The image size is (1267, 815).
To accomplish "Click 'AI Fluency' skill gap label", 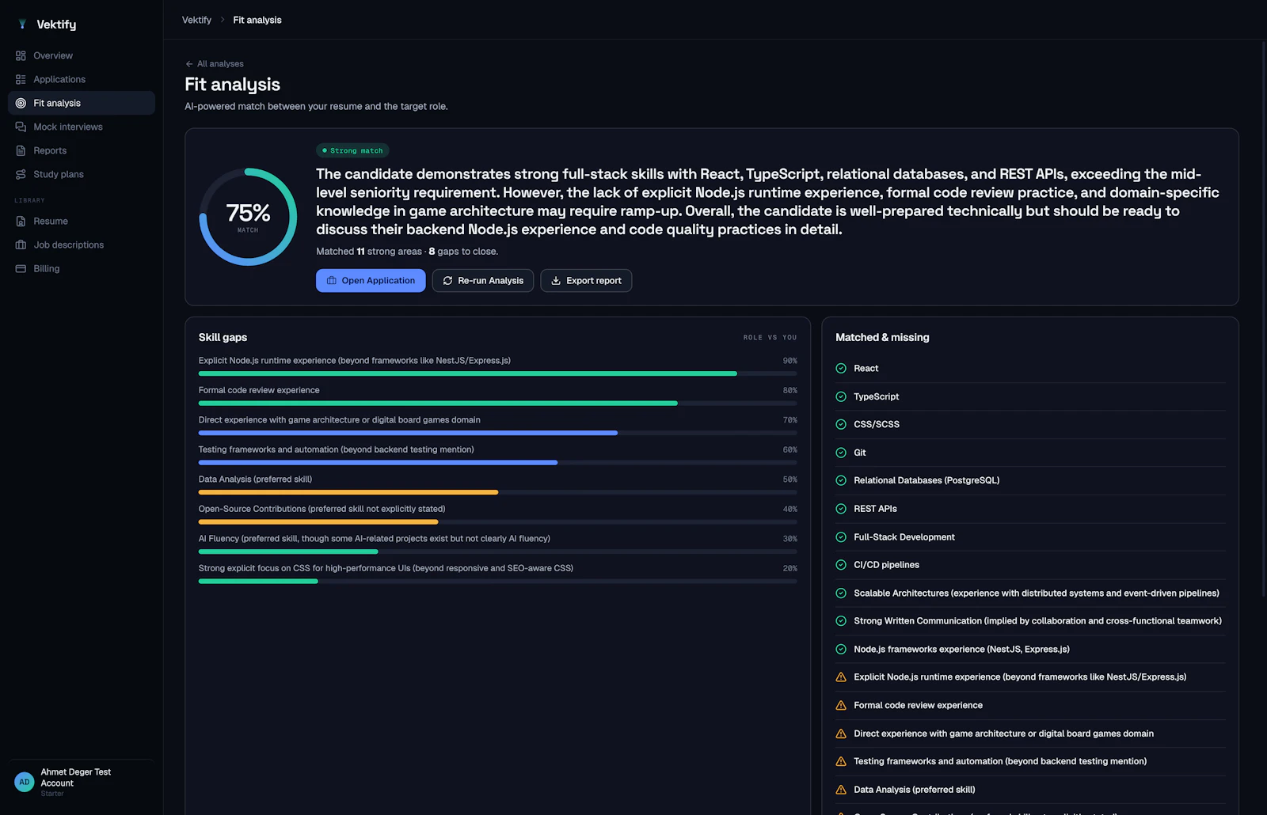I will pos(374,539).
